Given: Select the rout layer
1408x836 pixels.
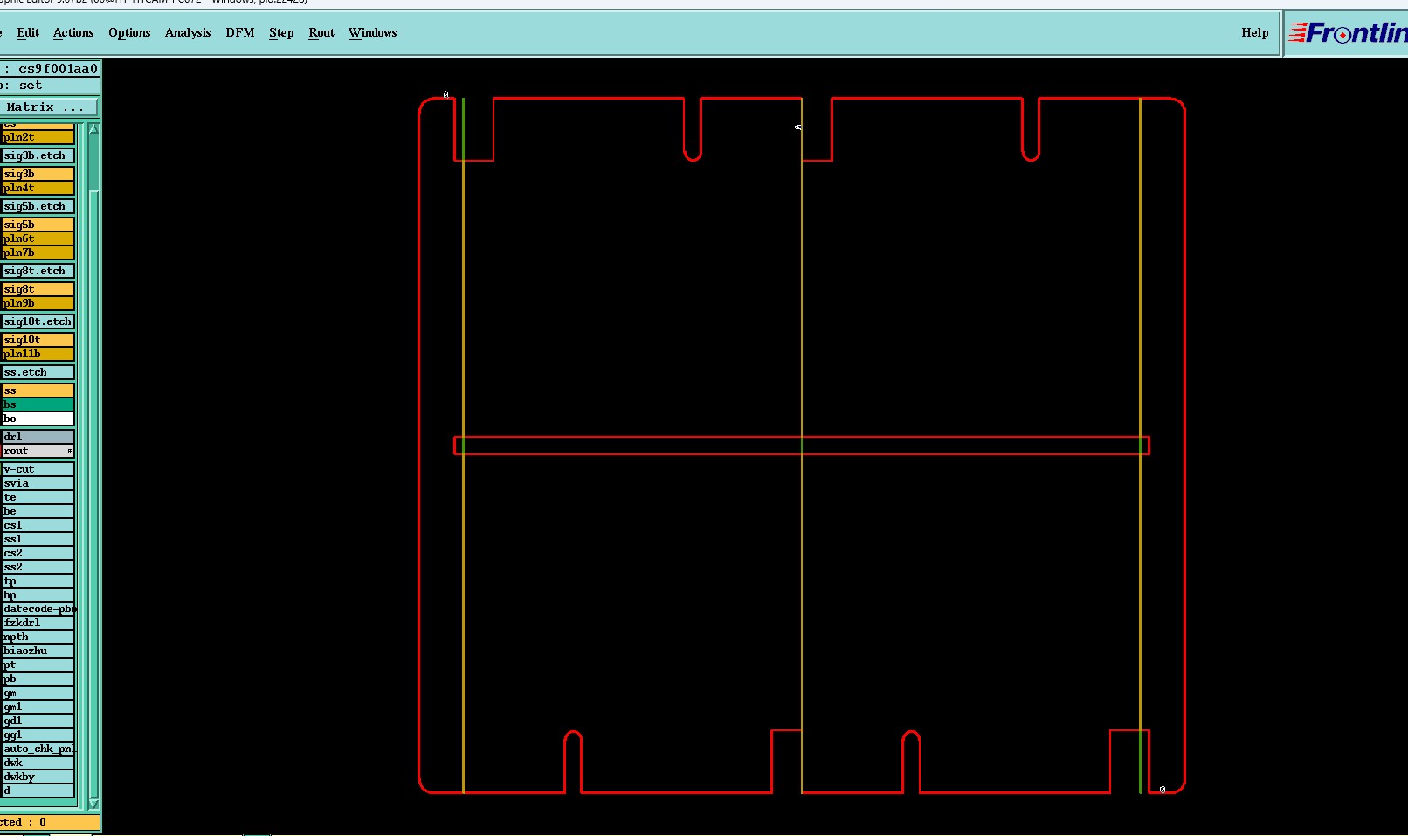Looking at the screenshot, I should coord(38,451).
